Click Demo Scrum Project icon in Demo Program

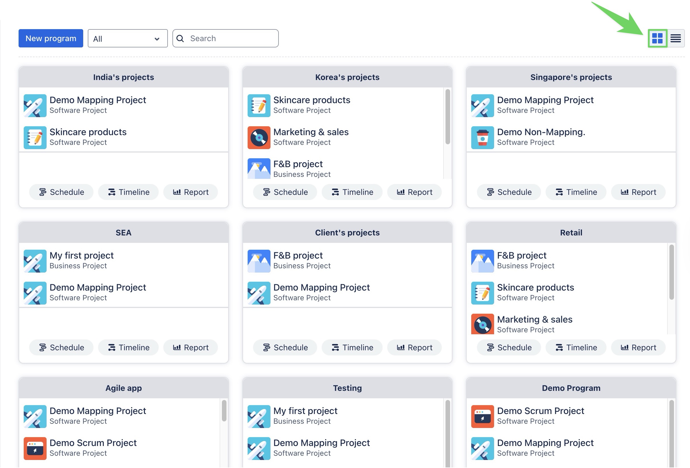click(482, 416)
